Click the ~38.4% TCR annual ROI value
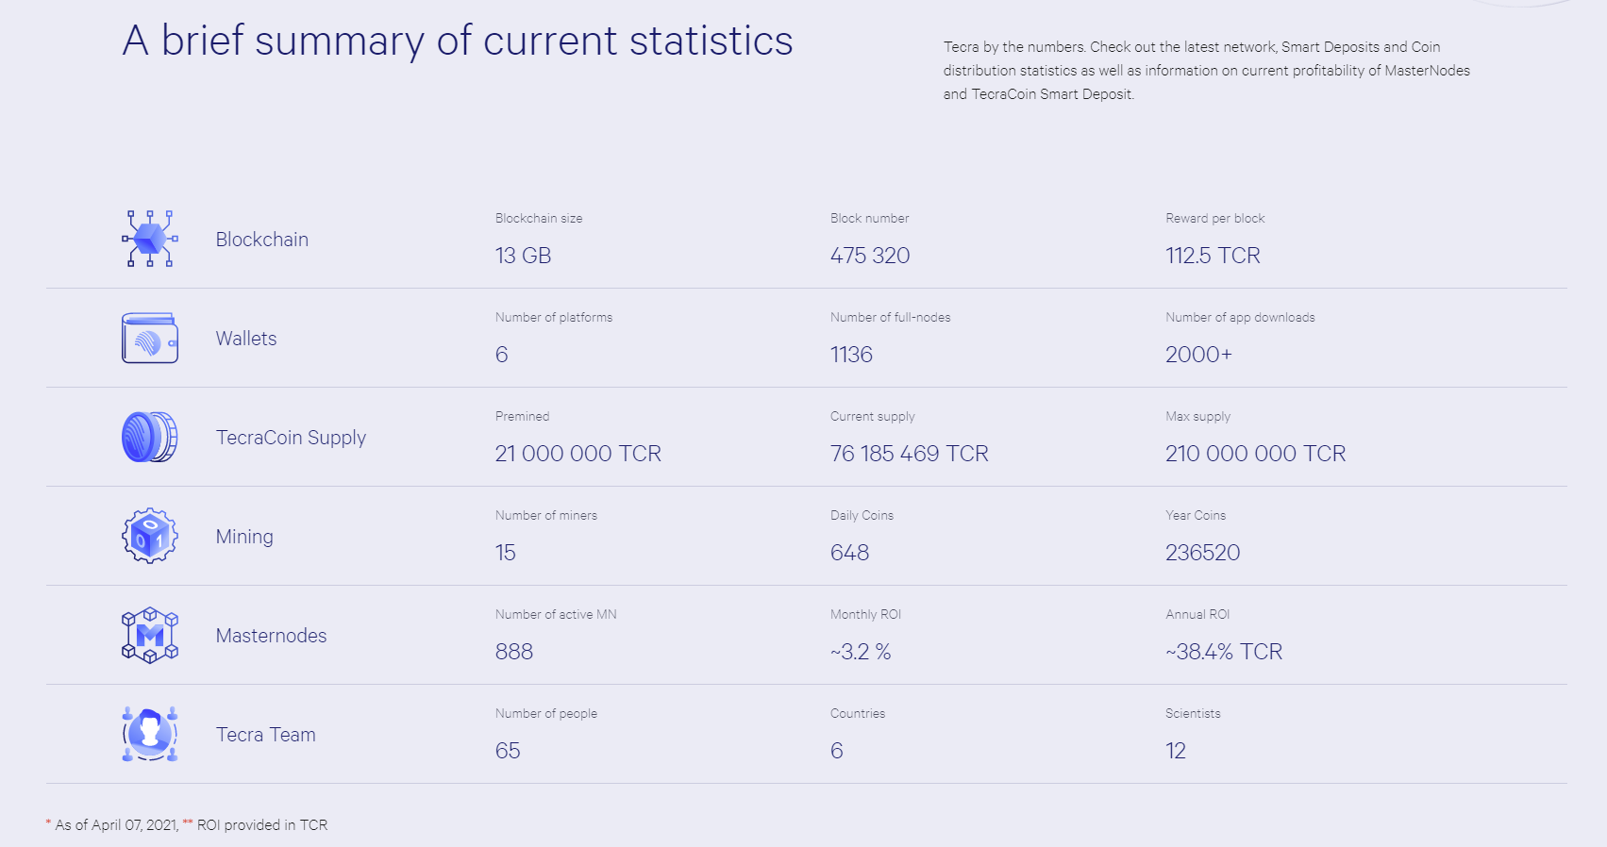This screenshot has width=1607, height=847. 1223,652
